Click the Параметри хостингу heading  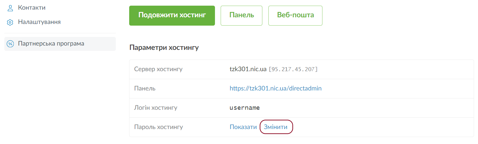click(x=164, y=48)
